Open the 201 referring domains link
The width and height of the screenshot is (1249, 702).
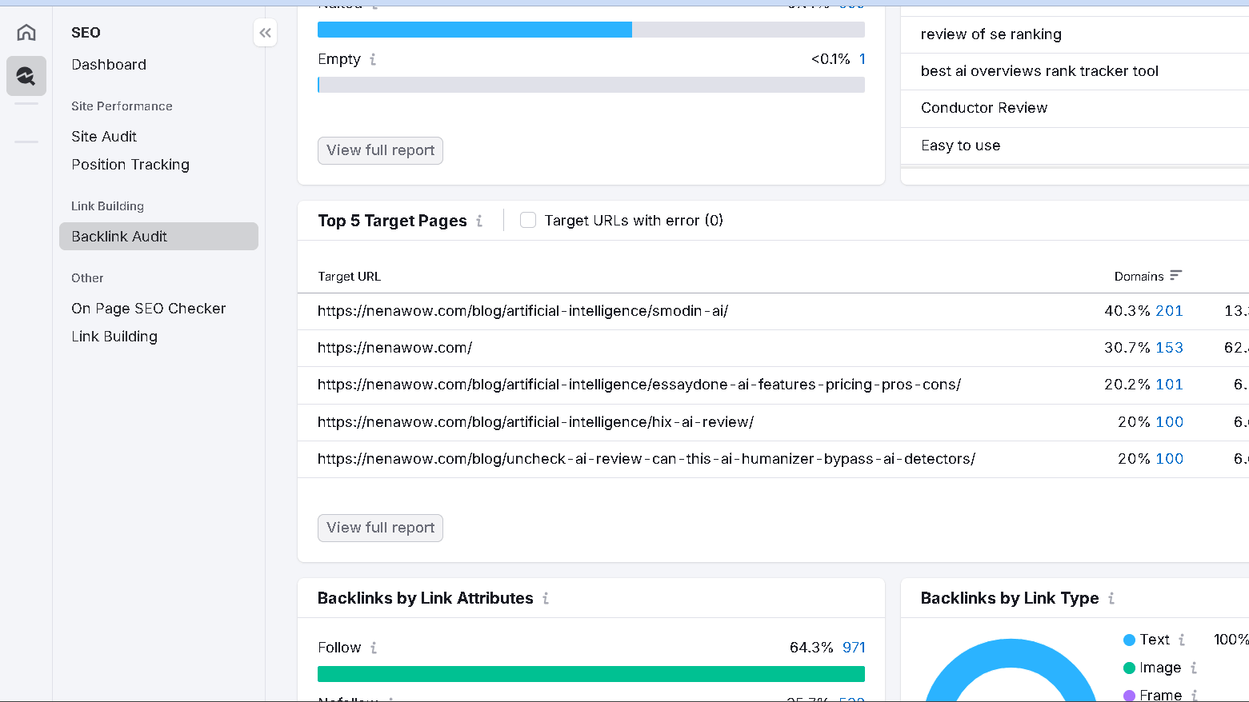1172,310
